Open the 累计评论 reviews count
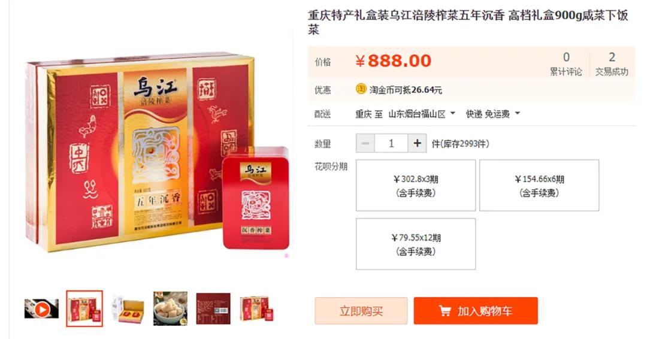 click(x=566, y=63)
